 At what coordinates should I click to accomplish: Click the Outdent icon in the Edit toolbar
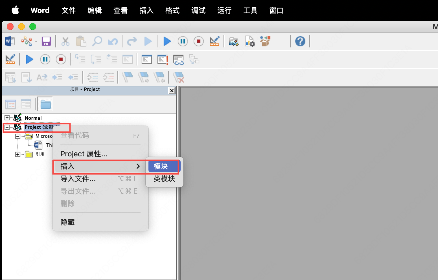pos(73,77)
